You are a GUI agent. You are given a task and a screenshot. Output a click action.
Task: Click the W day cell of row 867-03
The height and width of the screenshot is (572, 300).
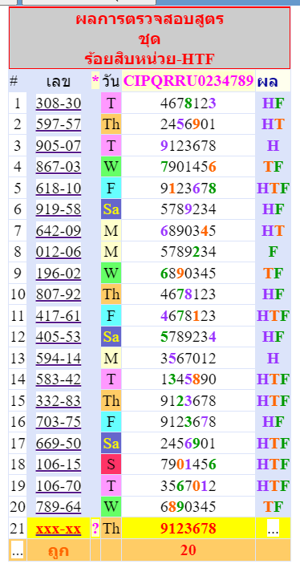[x=111, y=167]
